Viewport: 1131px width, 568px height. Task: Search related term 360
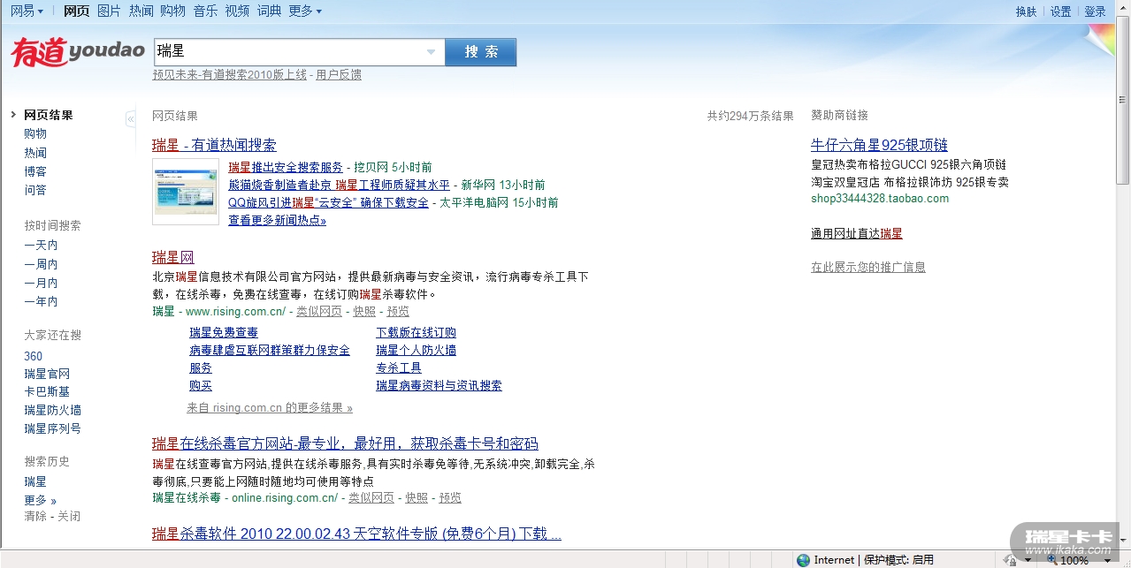tap(33, 356)
